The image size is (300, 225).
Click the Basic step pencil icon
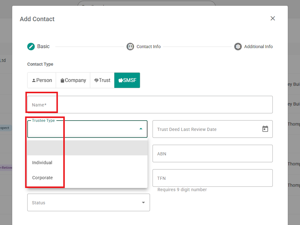[x=31, y=46]
